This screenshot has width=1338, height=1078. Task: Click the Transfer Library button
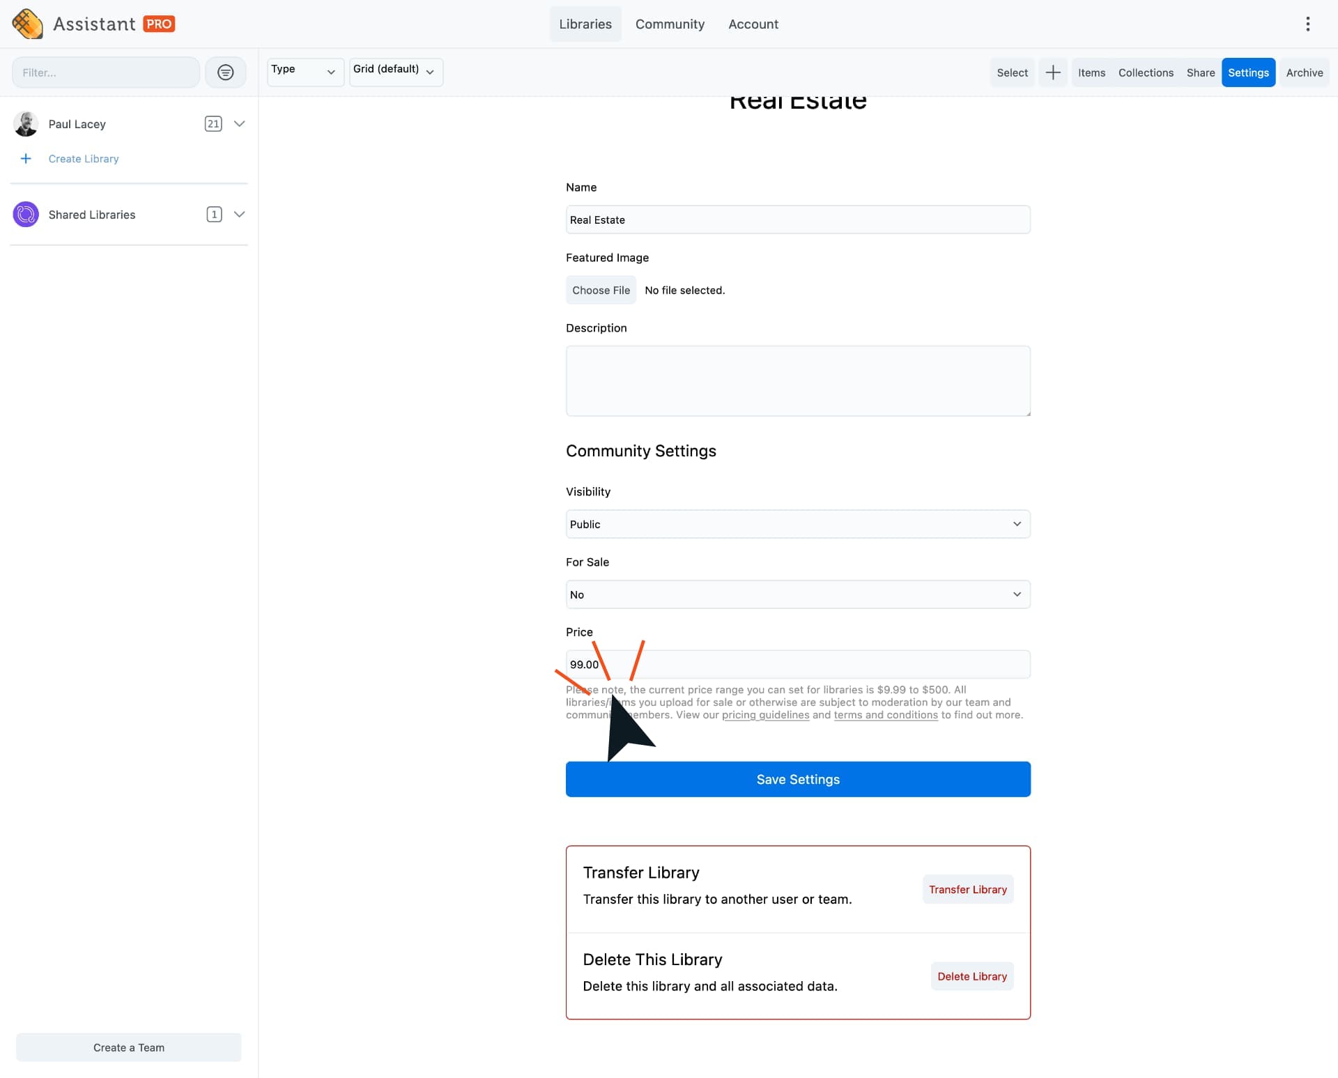[967, 890]
